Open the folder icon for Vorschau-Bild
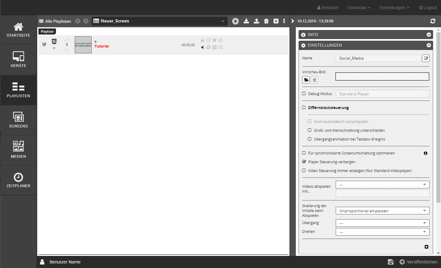 (306, 80)
